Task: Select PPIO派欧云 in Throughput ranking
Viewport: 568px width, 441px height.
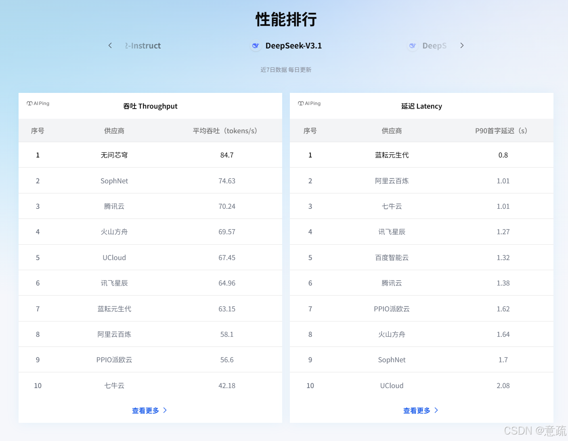Action: pyautogui.click(x=114, y=360)
